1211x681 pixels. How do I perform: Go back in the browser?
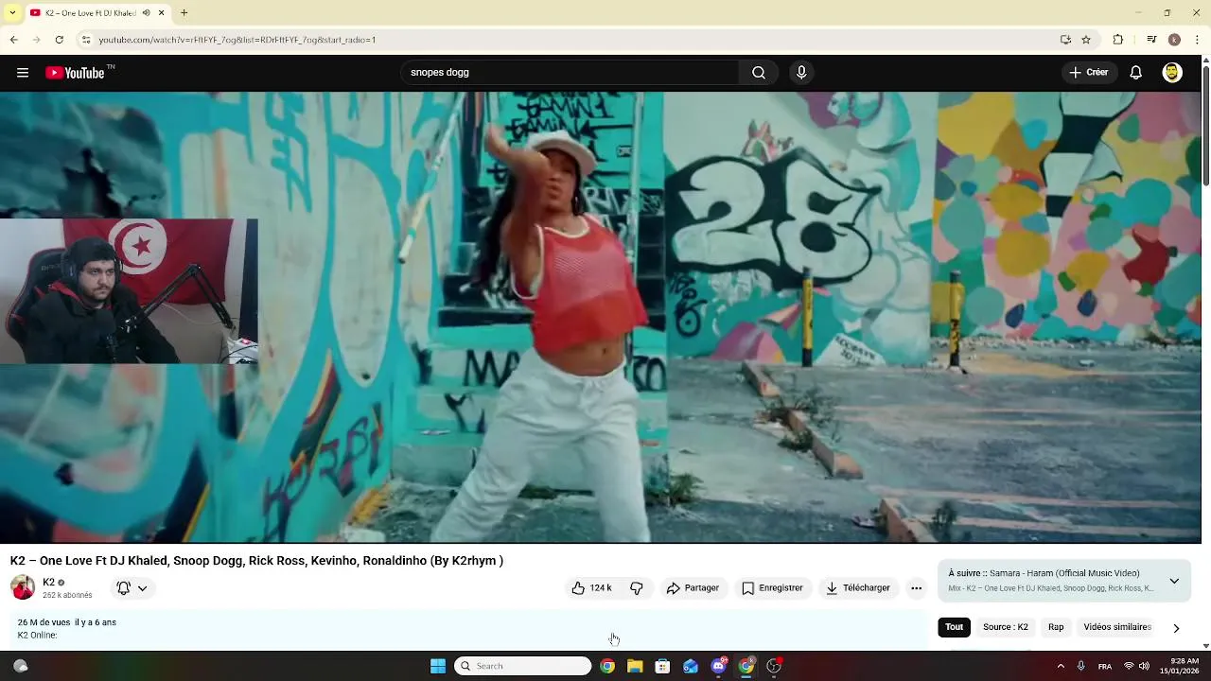point(13,40)
